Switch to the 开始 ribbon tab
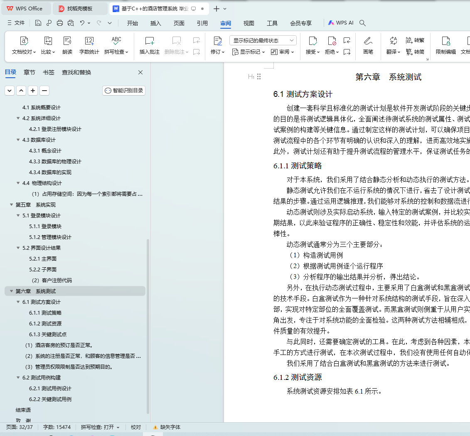Image resolution: width=470 pixels, height=436 pixels. coord(132,23)
